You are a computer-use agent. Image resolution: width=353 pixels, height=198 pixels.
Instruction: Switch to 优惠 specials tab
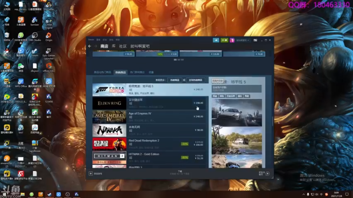[x=151, y=72]
